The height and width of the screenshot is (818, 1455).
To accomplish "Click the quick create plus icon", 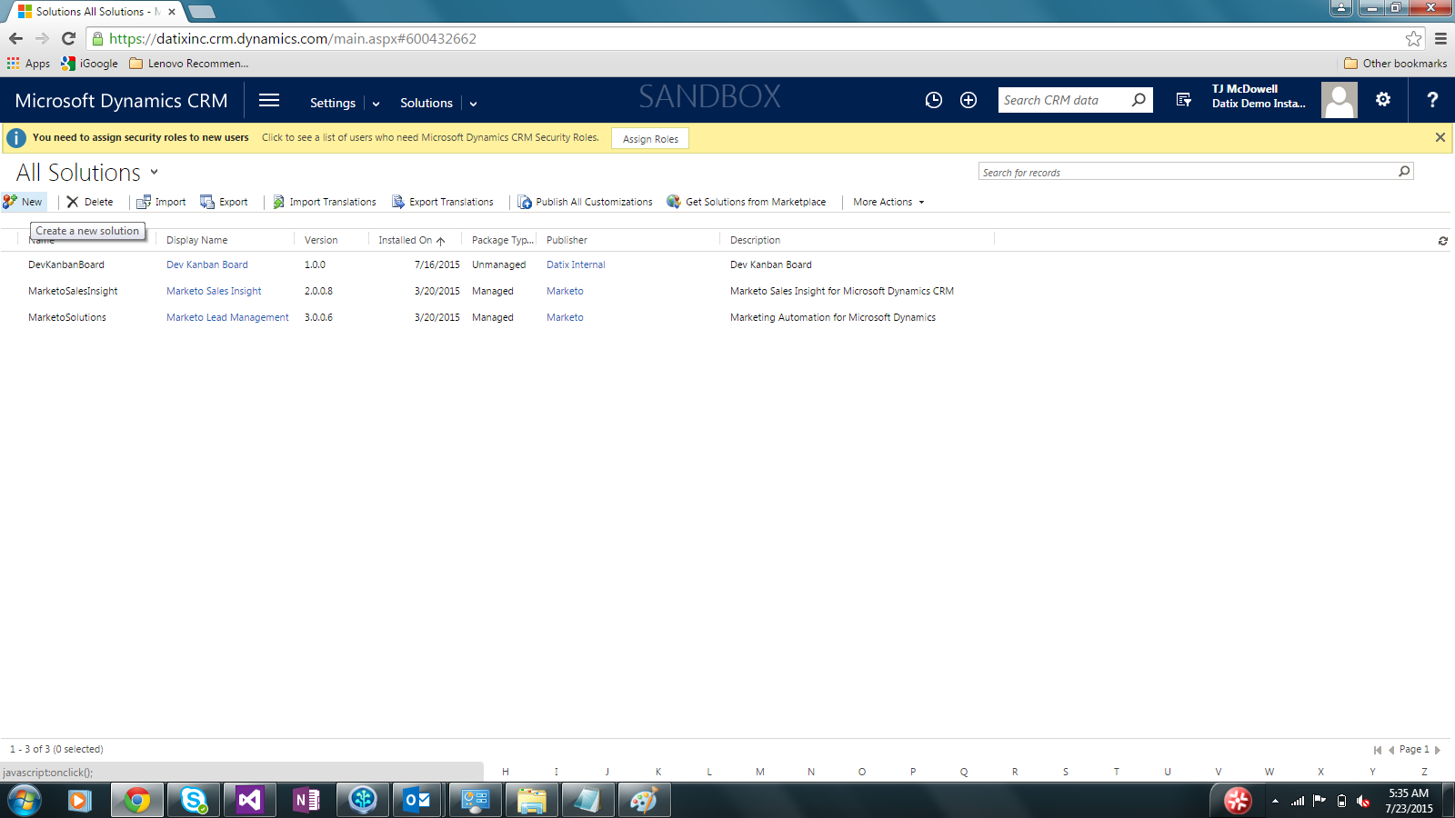I will (x=968, y=100).
